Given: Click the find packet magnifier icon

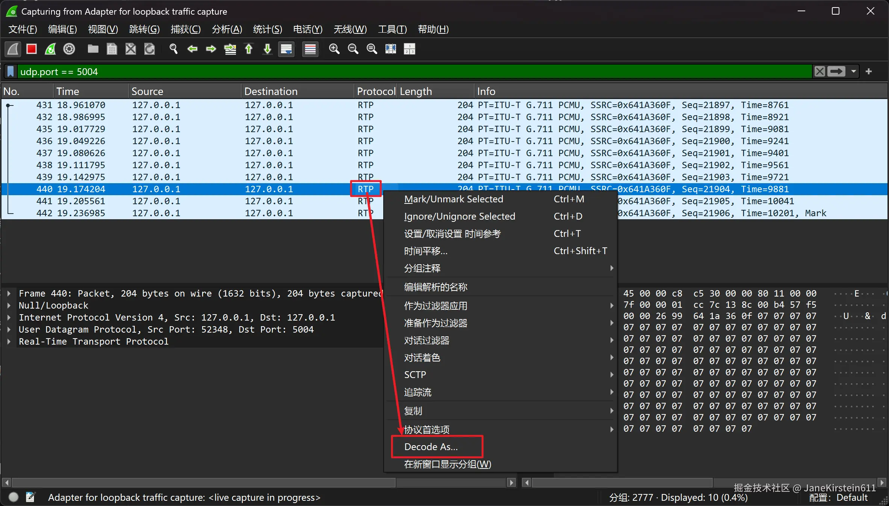Looking at the screenshot, I should pos(173,49).
